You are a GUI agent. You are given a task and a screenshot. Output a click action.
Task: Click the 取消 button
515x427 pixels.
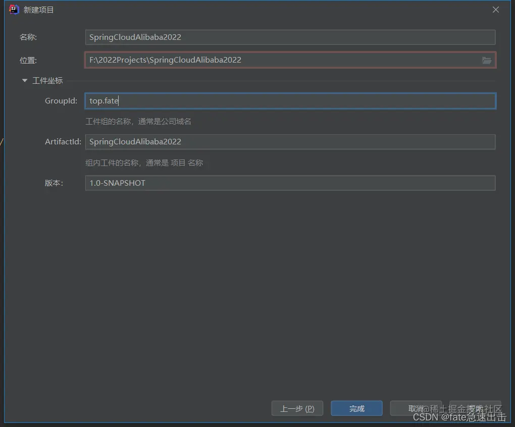(x=416, y=408)
